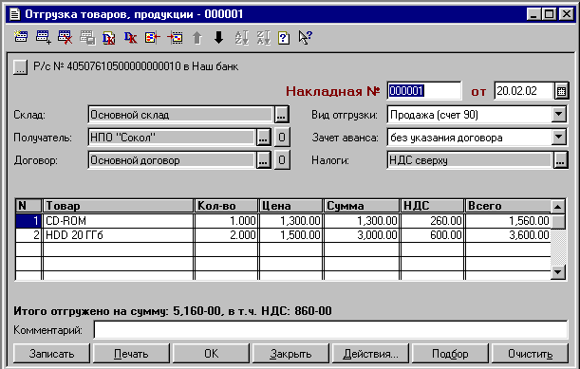The height and width of the screenshot is (369, 580).
Task: Click the total cell 1,560.00
Action: tap(508, 221)
